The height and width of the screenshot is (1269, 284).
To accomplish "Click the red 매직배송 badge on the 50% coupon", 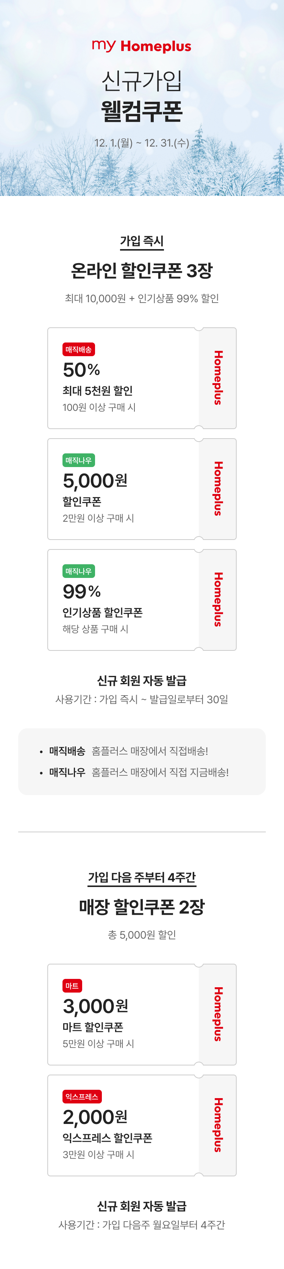I will (x=79, y=349).
